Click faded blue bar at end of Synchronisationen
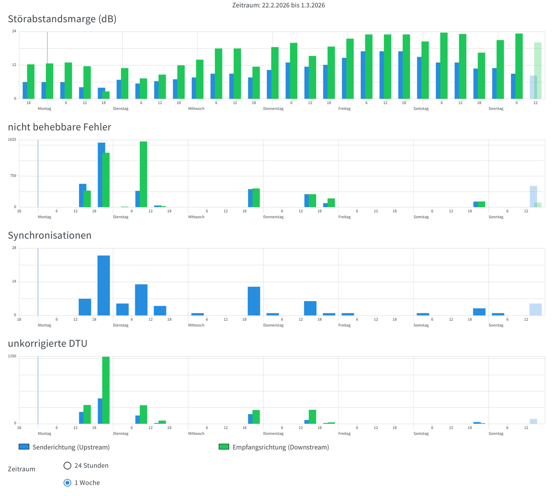 pos(535,309)
